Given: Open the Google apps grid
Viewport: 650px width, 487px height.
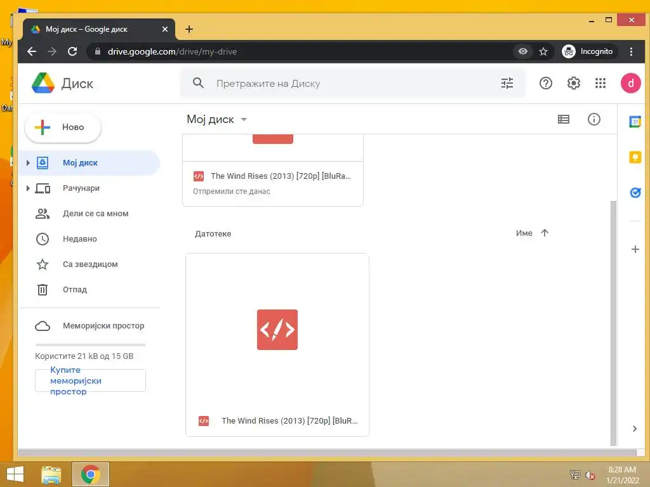Looking at the screenshot, I should [x=600, y=83].
